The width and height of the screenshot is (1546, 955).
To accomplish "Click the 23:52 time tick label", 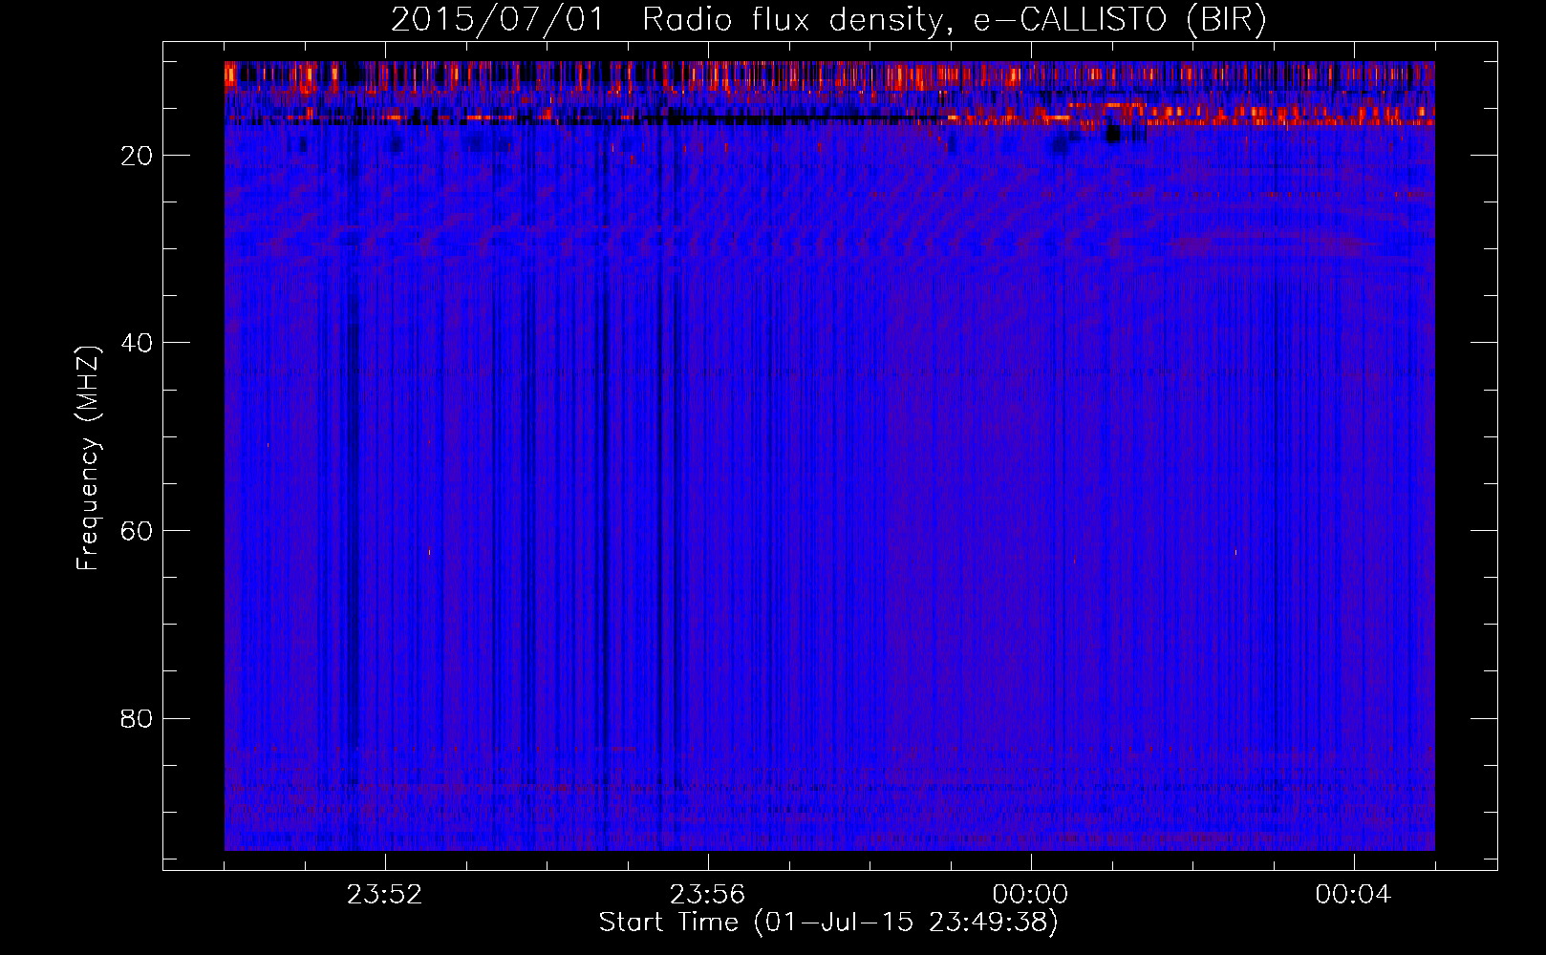I will [385, 894].
